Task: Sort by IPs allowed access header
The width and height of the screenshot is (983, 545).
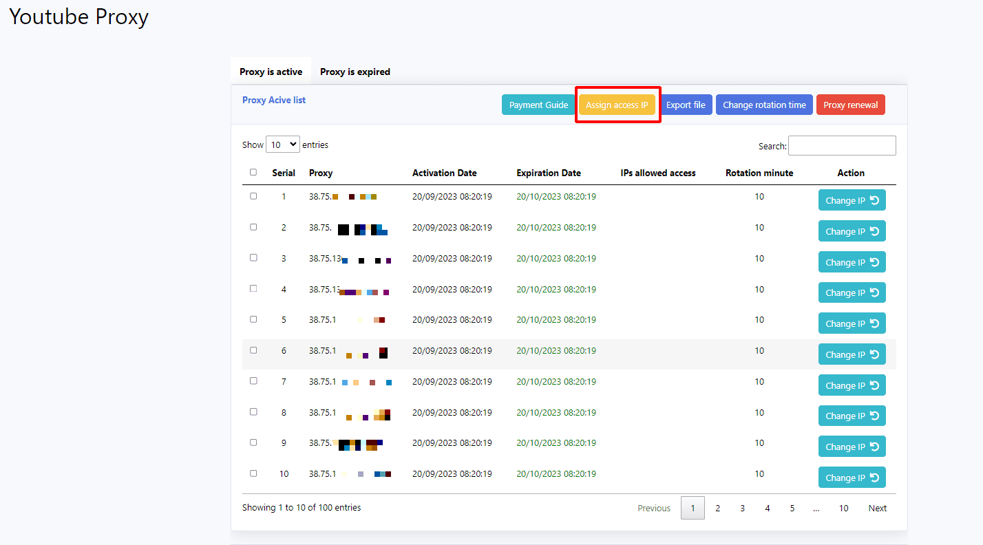Action: 658,173
